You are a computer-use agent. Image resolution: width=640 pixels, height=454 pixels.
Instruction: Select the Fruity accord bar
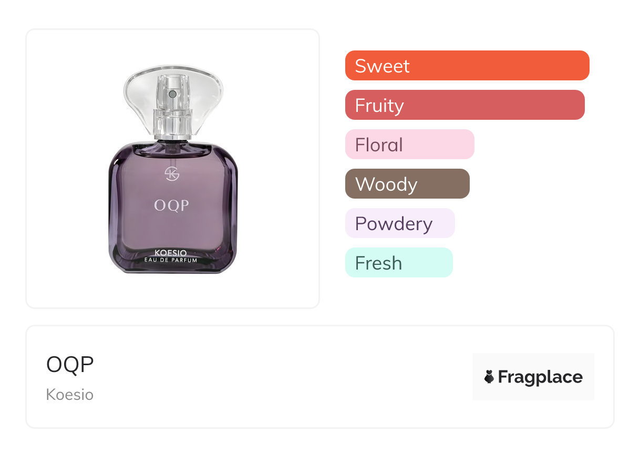point(464,105)
